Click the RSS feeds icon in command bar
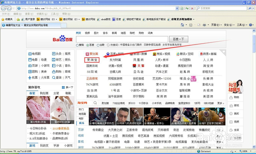This screenshot has width=256, height=154. point(191,25)
